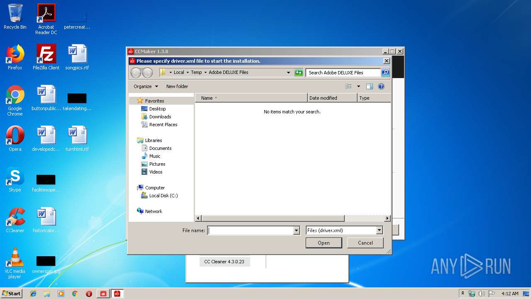The height and width of the screenshot is (299, 531).
Task: Sort by the Date modified column header
Action: (x=332, y=98)
